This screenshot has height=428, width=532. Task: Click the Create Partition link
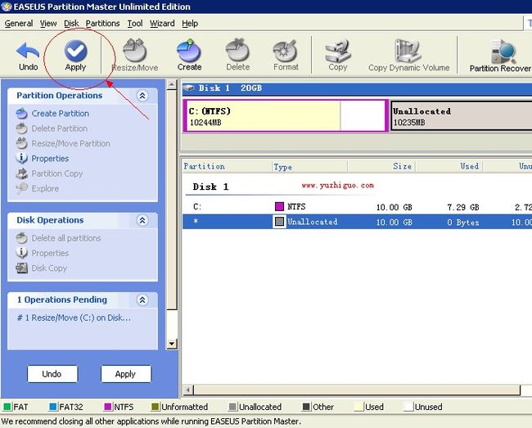(61, 113)
